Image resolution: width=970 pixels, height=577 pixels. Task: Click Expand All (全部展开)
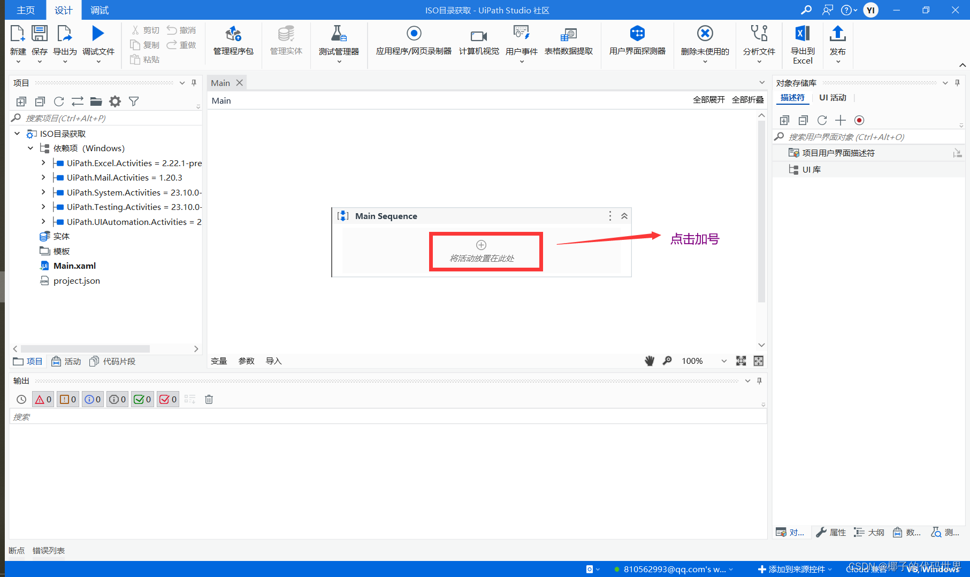click(709, 100)
